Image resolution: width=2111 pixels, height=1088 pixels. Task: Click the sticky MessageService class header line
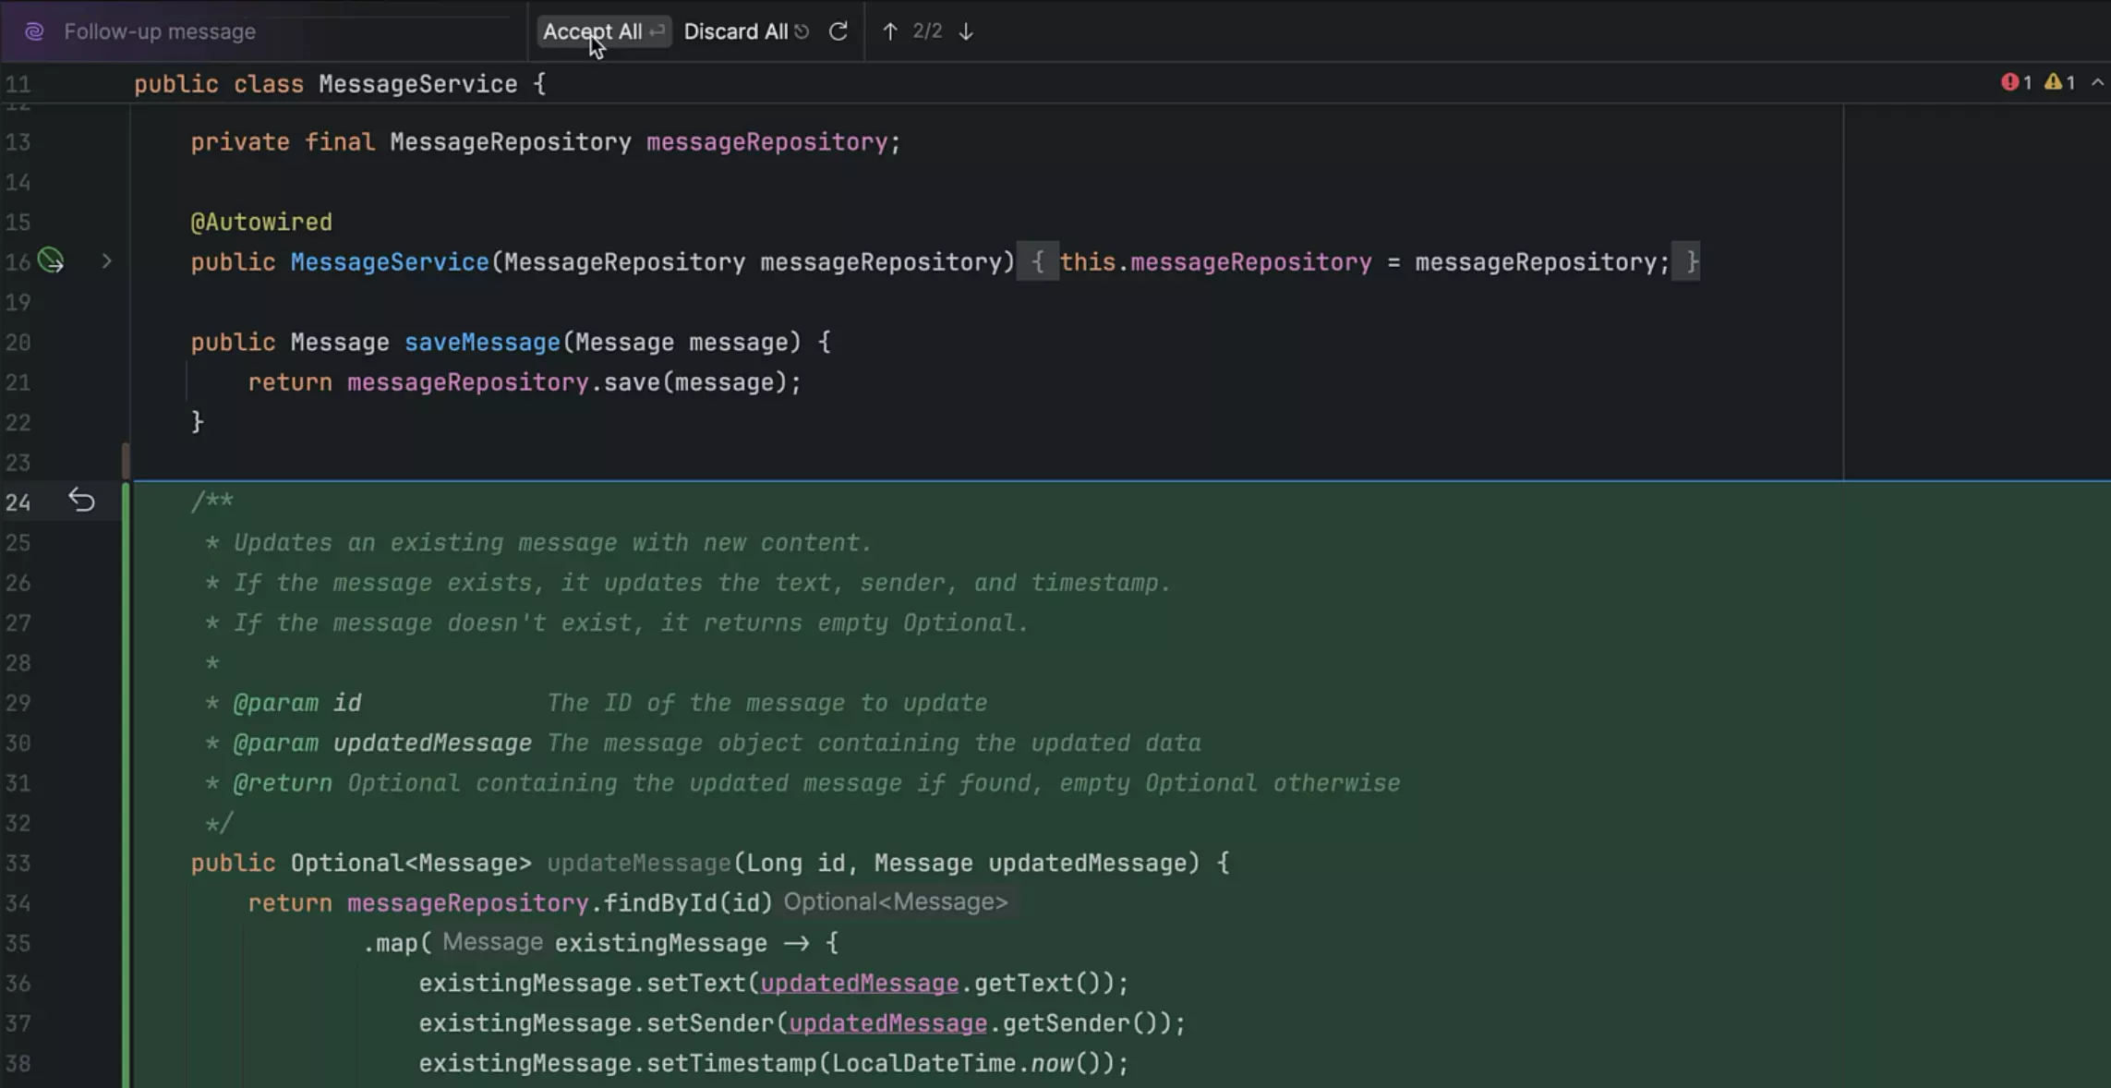[x=417, y=84]
